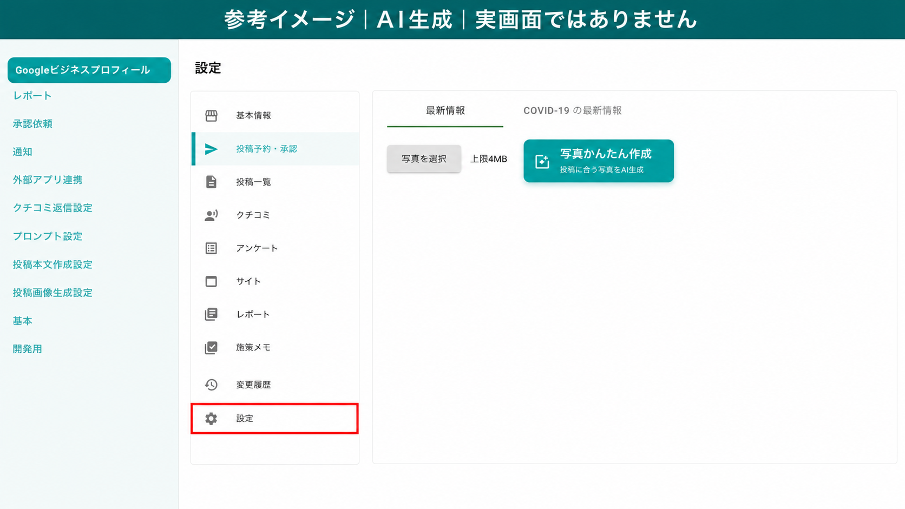Click the speaking-person icon for クチコミ
905x509 pixels.
click(211, 215)
